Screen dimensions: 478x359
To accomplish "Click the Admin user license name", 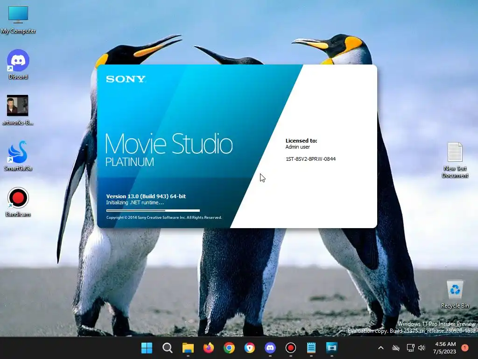I will pos(297,147).
